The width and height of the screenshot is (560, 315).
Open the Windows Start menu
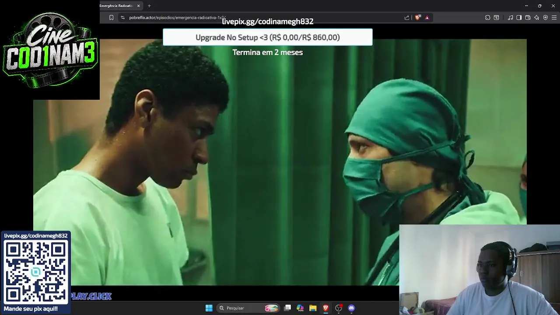tap(209, 308)
